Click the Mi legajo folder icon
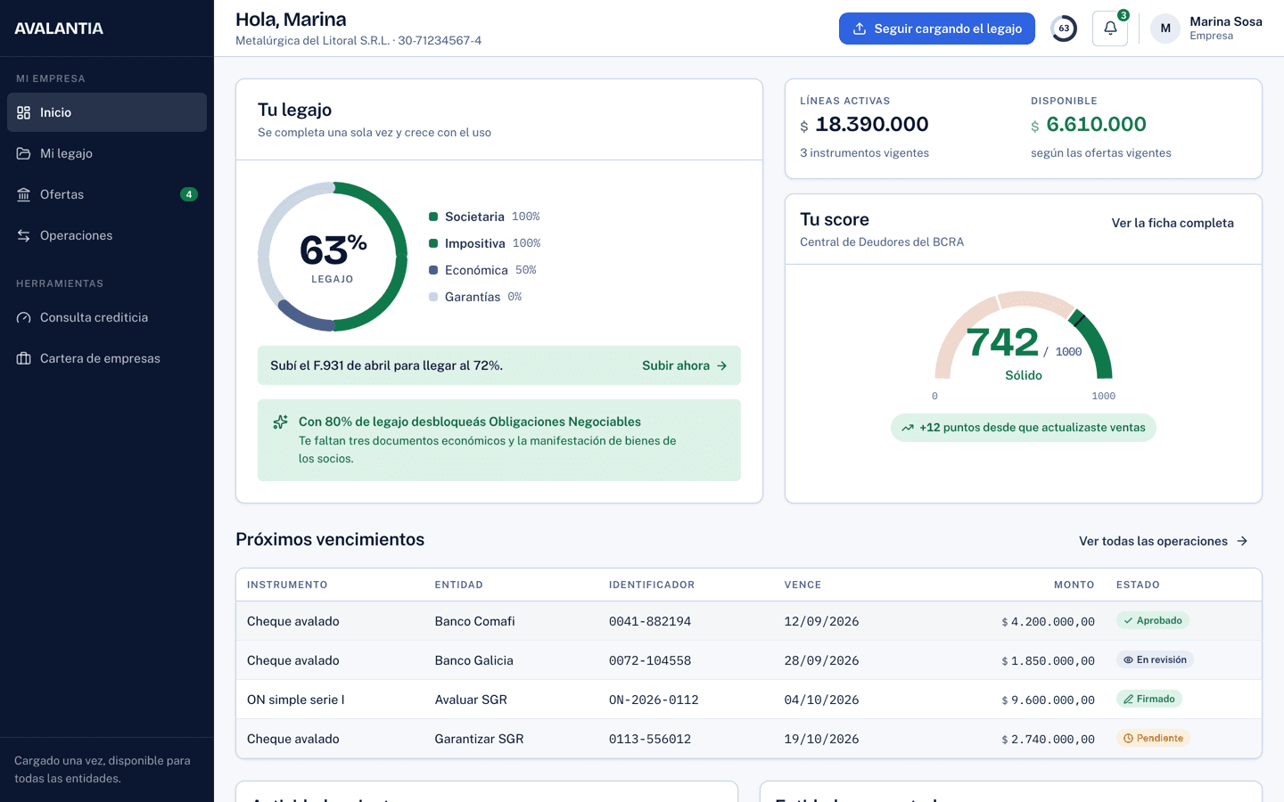 24,153
